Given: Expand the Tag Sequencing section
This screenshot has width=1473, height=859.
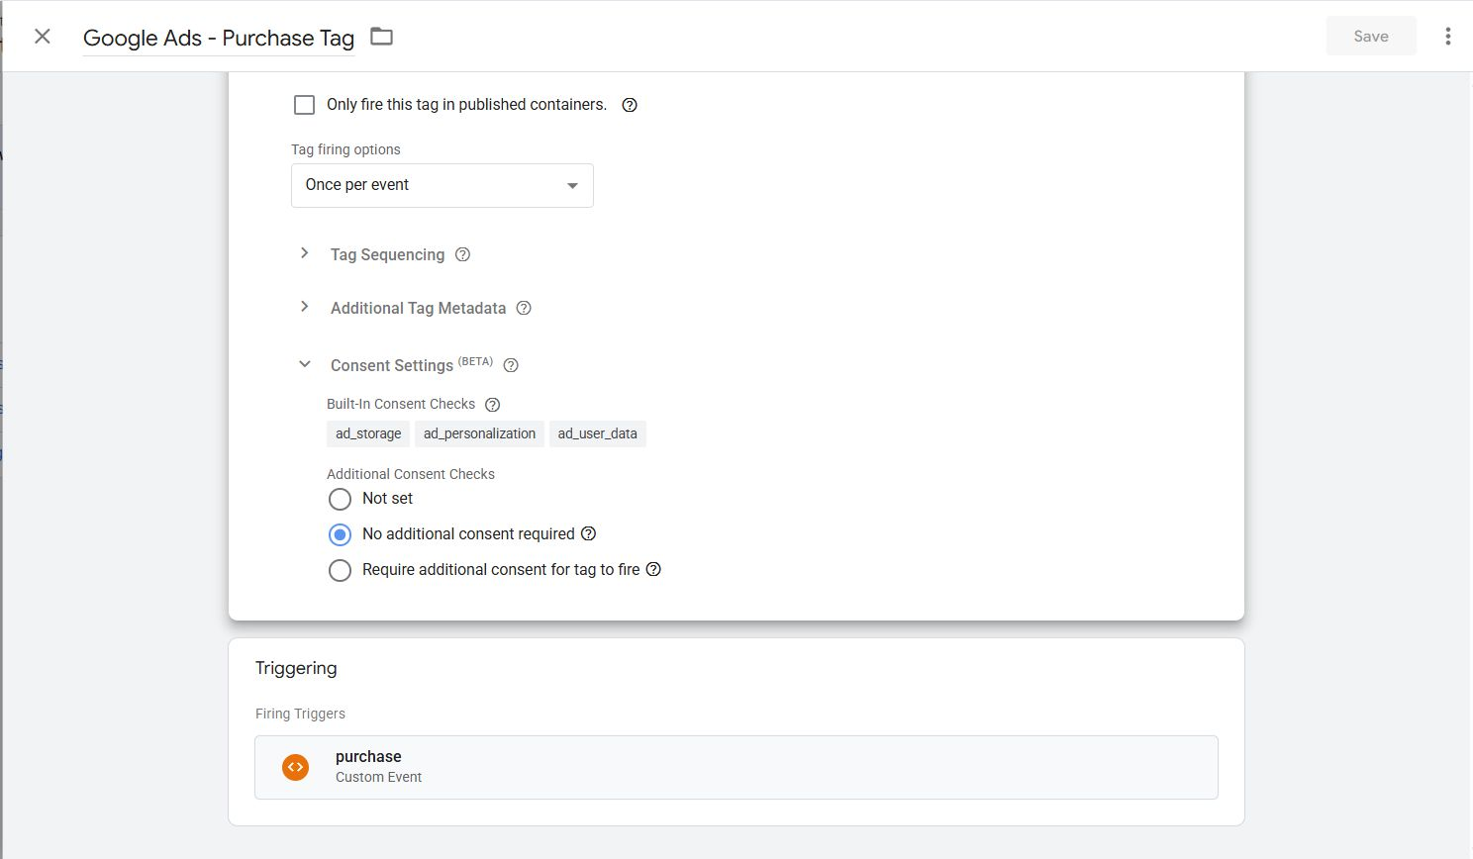Looking at the screenshot, I should (304, 253).
